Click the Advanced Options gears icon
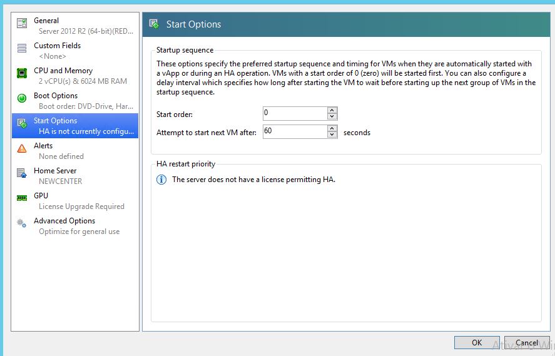The image size is (555, 356). (22, 223)
